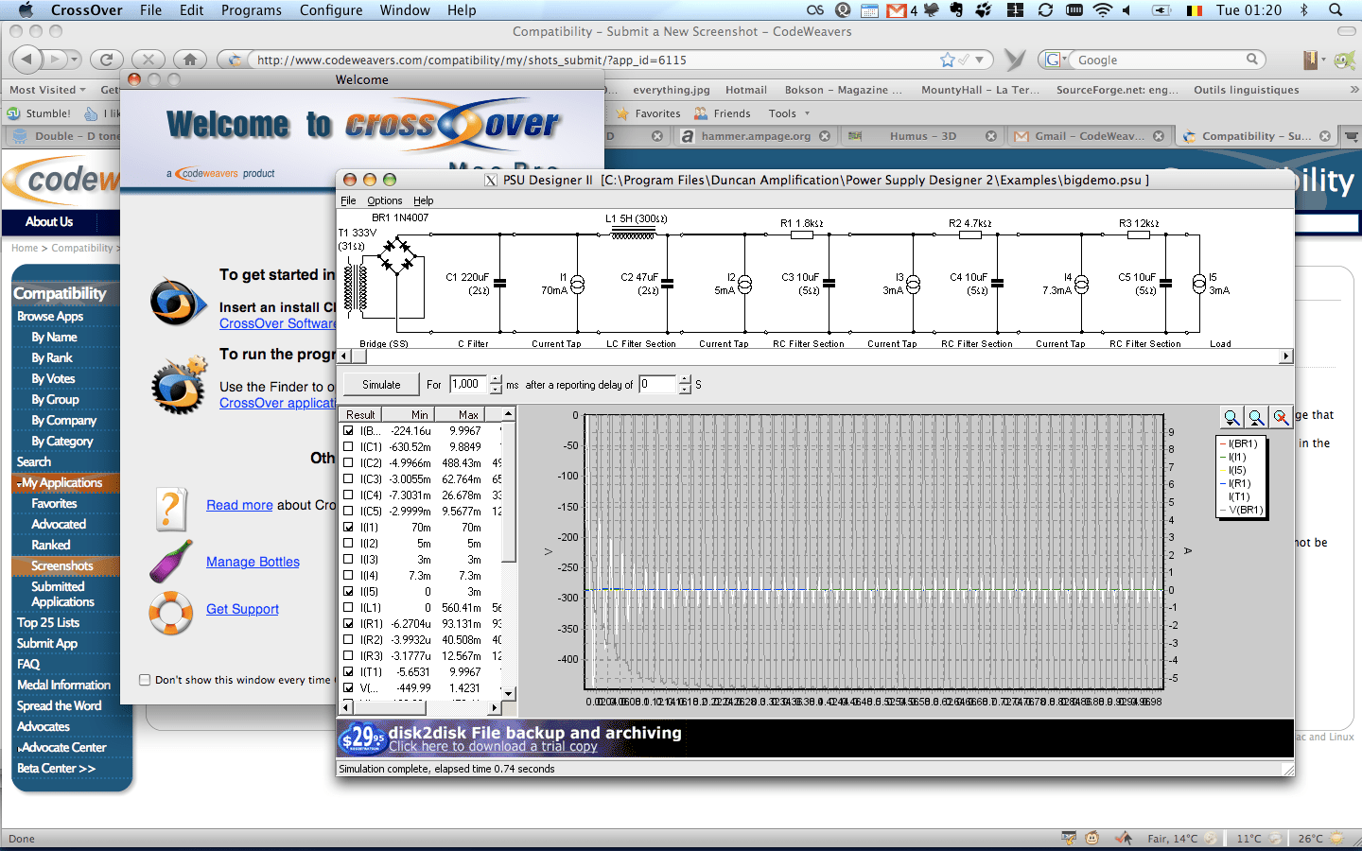Switch to the Humus – 3D browser tab
This screenshot has width=1362, height=851.
pyautogui.click(x=922, y=135)
